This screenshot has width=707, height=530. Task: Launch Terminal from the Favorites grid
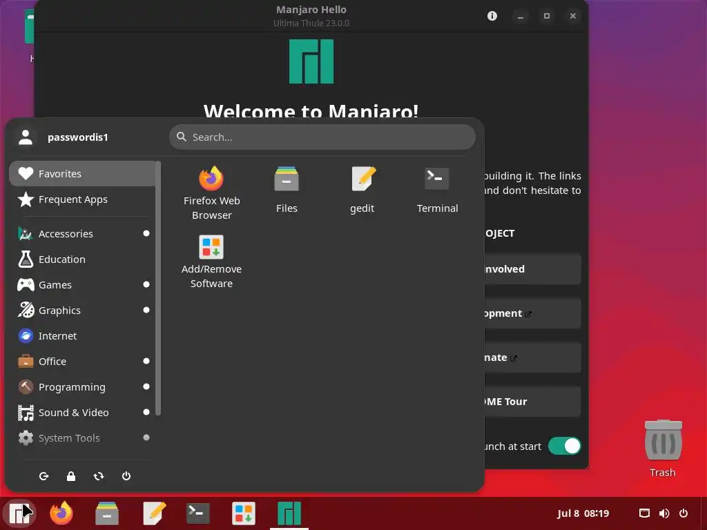point(437,190)
